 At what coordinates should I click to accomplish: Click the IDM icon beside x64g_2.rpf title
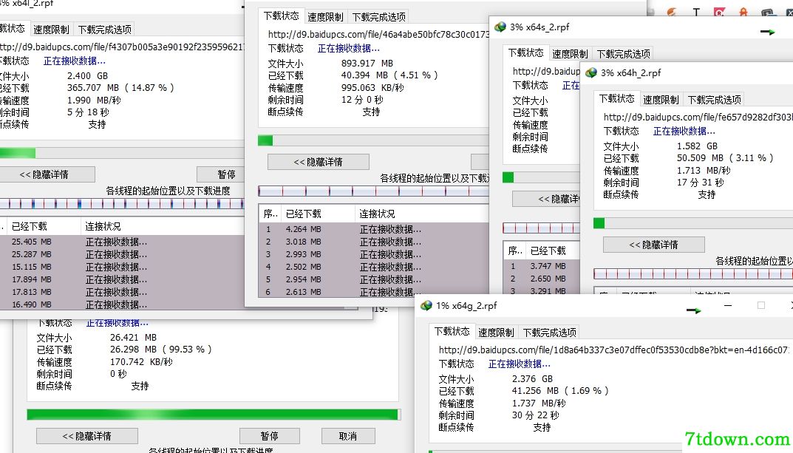tap(426, 305)
